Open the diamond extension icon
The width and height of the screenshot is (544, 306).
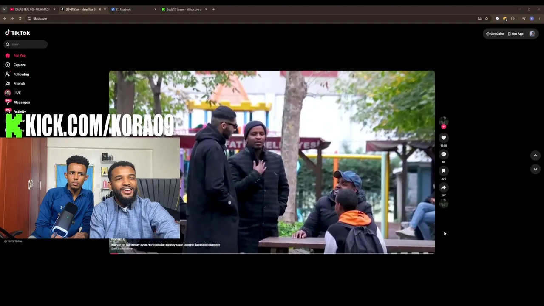coord(497,18)
